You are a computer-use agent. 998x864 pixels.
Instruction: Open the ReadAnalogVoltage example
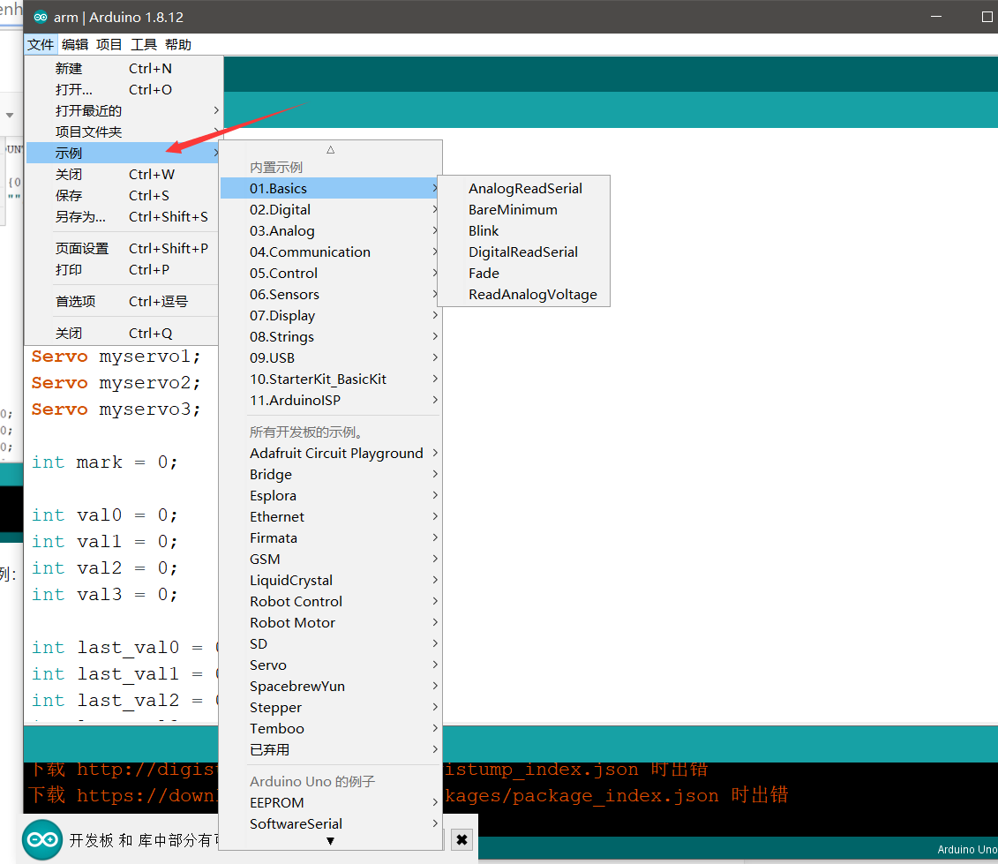click(525, 294)
